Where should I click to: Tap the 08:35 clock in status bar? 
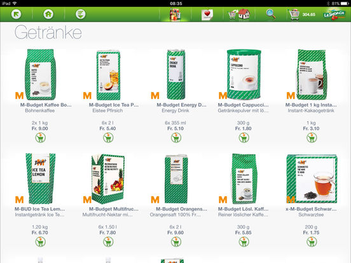click(176, 3)
